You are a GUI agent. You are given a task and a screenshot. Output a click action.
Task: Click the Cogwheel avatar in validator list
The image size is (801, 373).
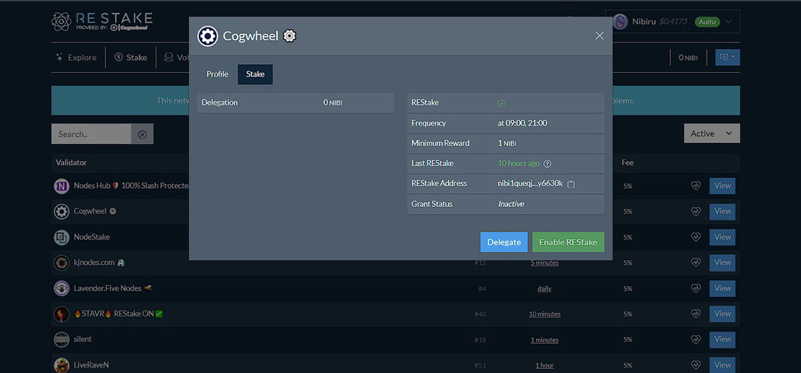click(61, 212)
